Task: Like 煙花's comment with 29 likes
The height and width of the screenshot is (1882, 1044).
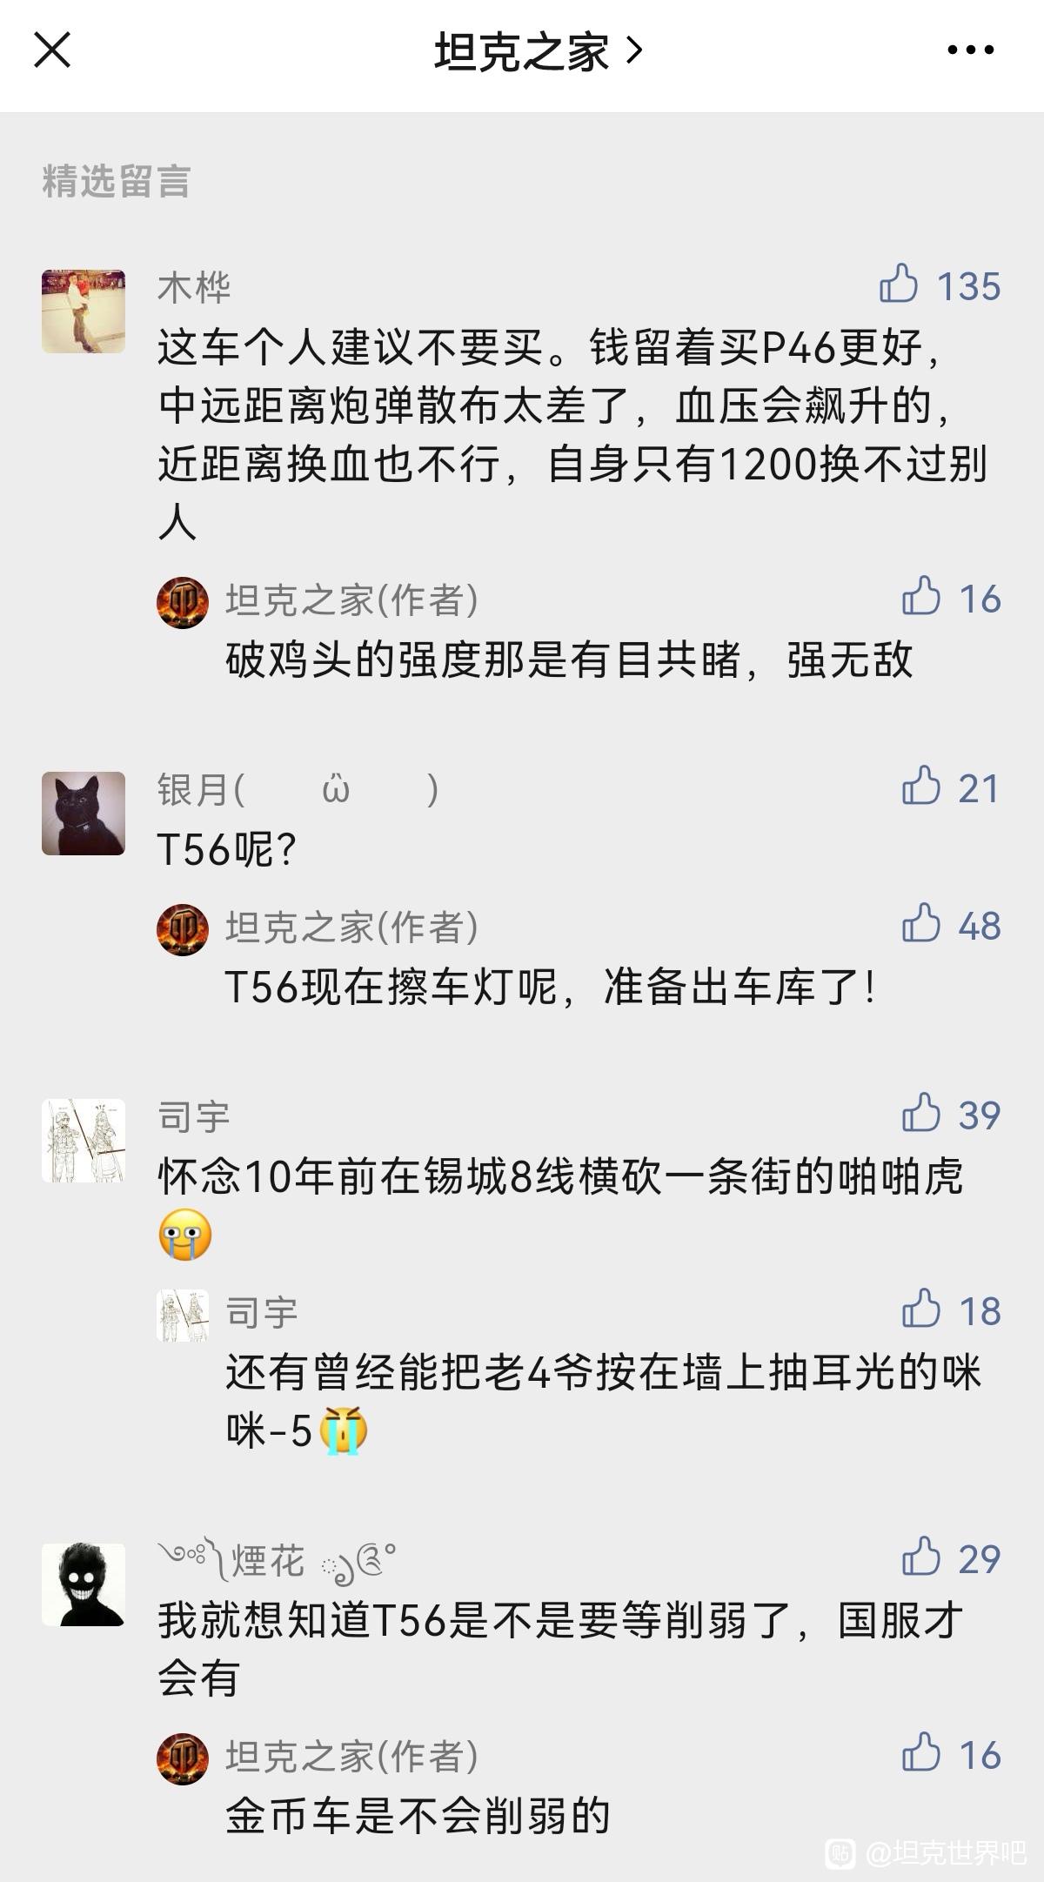Action: [921, 1557]
